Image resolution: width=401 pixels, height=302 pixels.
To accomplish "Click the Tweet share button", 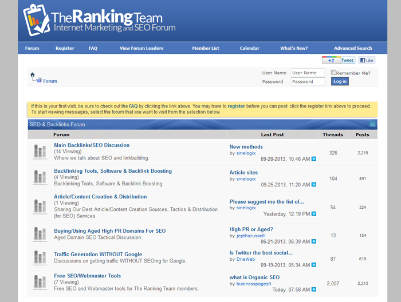I will pos(348,60).
